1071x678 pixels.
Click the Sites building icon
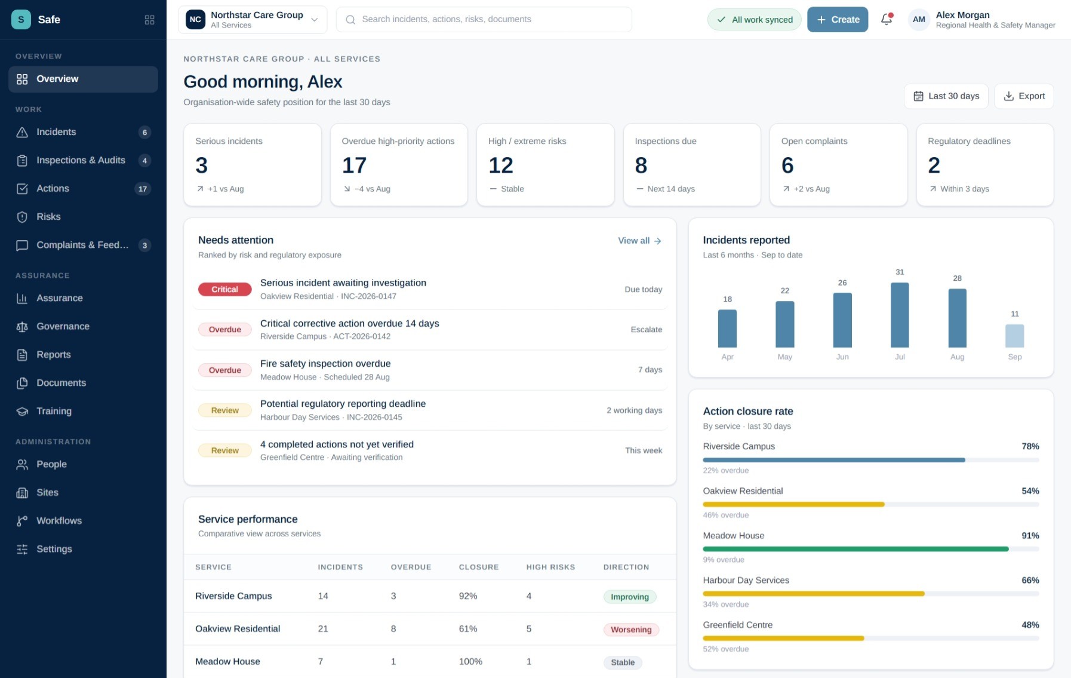click(x=22, y=493)
